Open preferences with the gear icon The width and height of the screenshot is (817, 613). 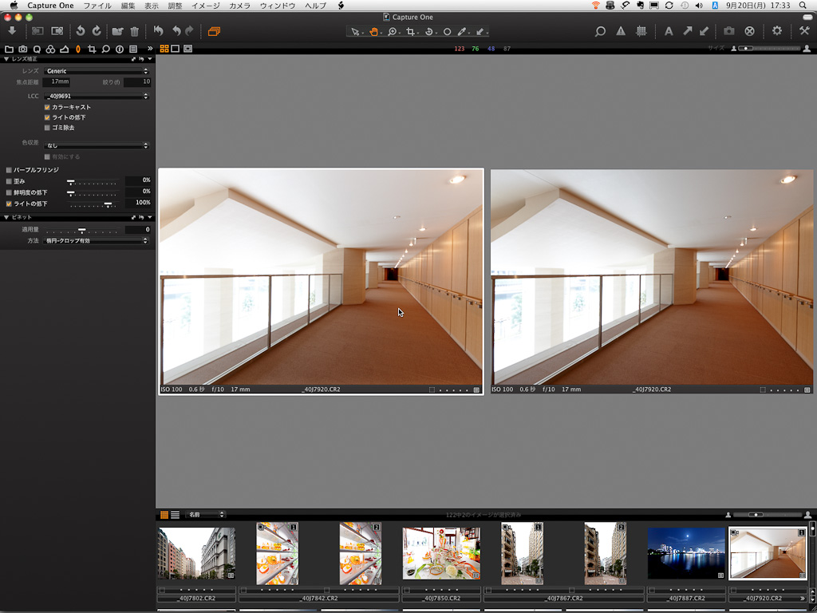[x=777, y=31]
